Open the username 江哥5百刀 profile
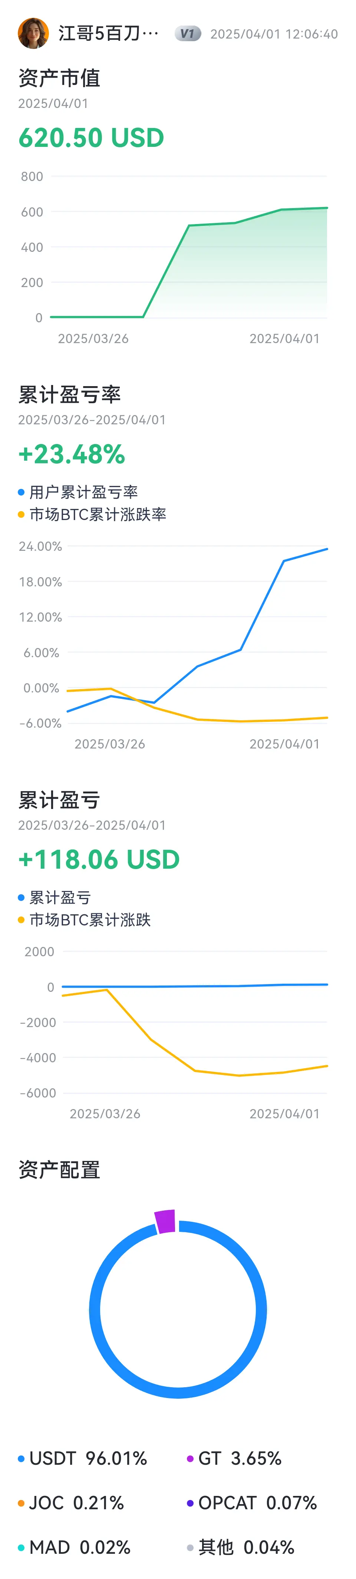This screenshot has width=356, height=1579. [x=108, y=33]
